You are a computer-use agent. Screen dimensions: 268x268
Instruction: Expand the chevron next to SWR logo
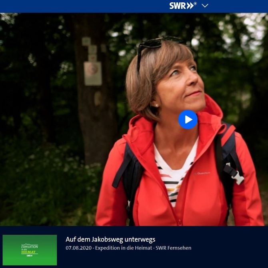pos(205,6)
